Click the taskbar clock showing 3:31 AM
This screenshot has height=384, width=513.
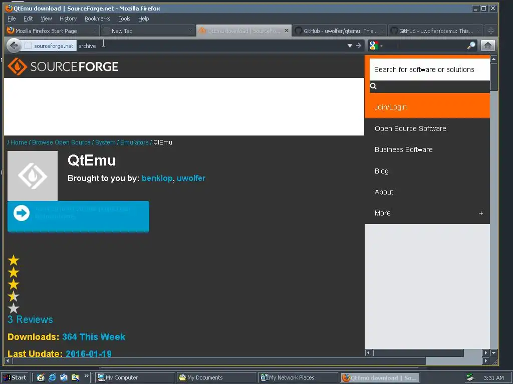pos(493,378)
